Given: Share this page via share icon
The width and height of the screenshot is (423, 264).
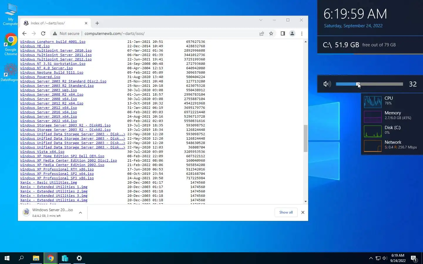Looking at the screenshot, I should [x=262, y=33].
